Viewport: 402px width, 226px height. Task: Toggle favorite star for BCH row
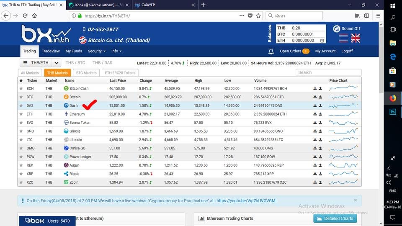[x=21, y=88]
